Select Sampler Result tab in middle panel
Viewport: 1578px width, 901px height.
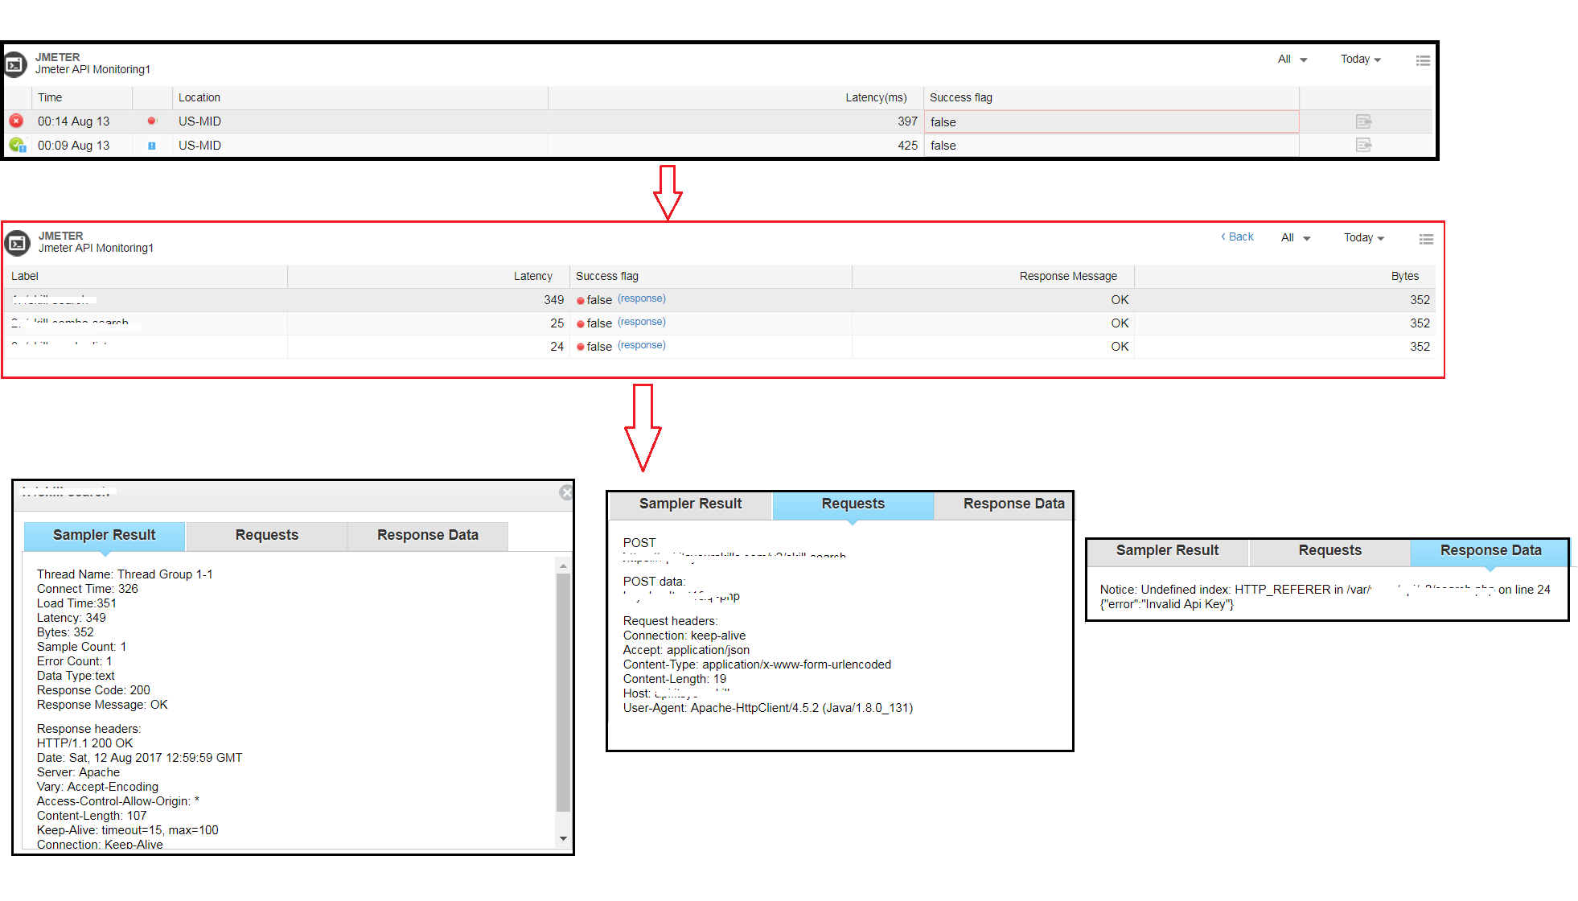pos(690,504)
